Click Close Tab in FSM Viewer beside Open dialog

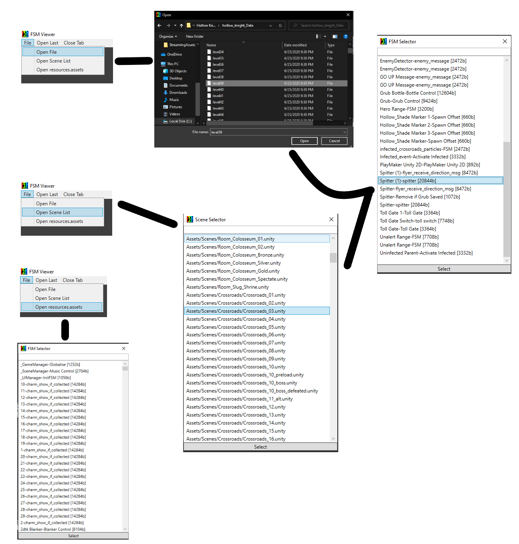74,43
